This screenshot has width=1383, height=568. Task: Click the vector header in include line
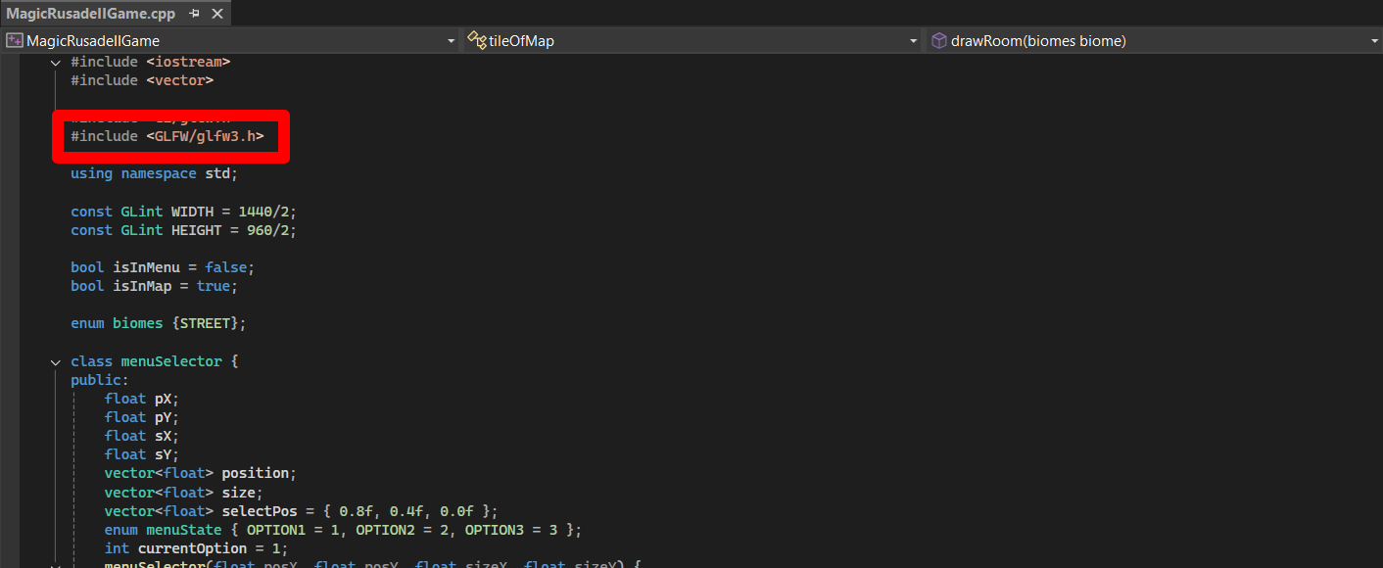click(179, 80)
